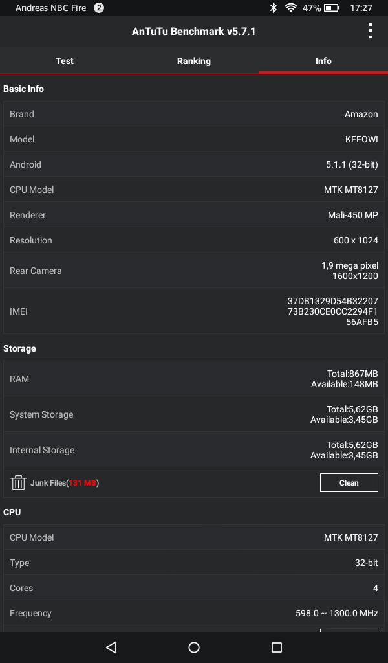
Task: Select the Rear Camera info row
Action: (x=194, y=271)
